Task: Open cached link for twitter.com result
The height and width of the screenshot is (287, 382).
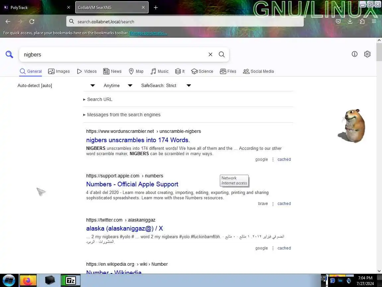Action: coord(284,248)
